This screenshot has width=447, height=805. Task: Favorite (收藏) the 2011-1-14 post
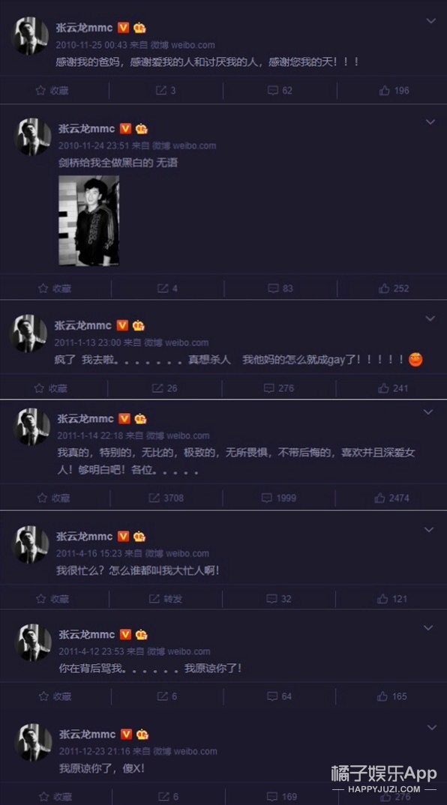[x=53, y=498]
